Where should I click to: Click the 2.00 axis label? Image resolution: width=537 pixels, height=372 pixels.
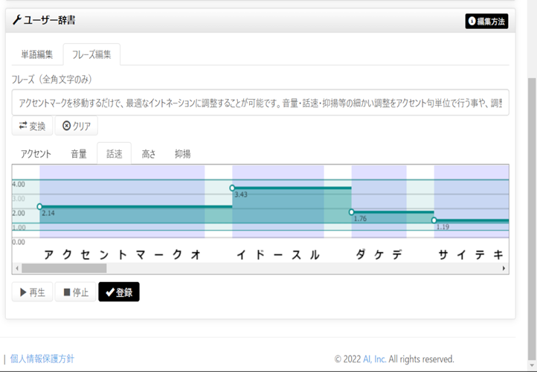tap(19, 213)
